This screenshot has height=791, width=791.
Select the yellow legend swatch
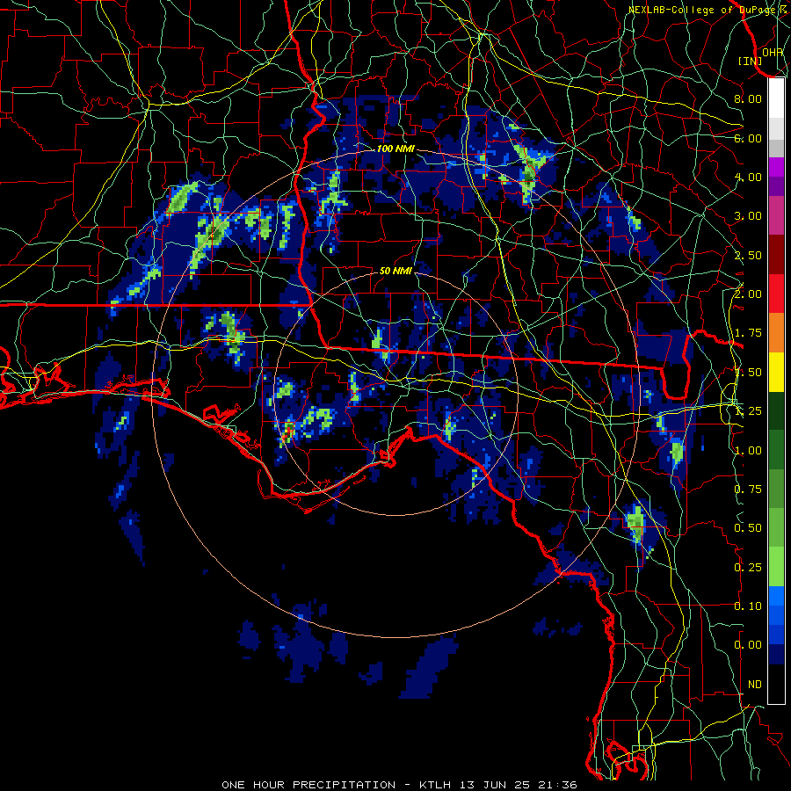pos(776,372)
